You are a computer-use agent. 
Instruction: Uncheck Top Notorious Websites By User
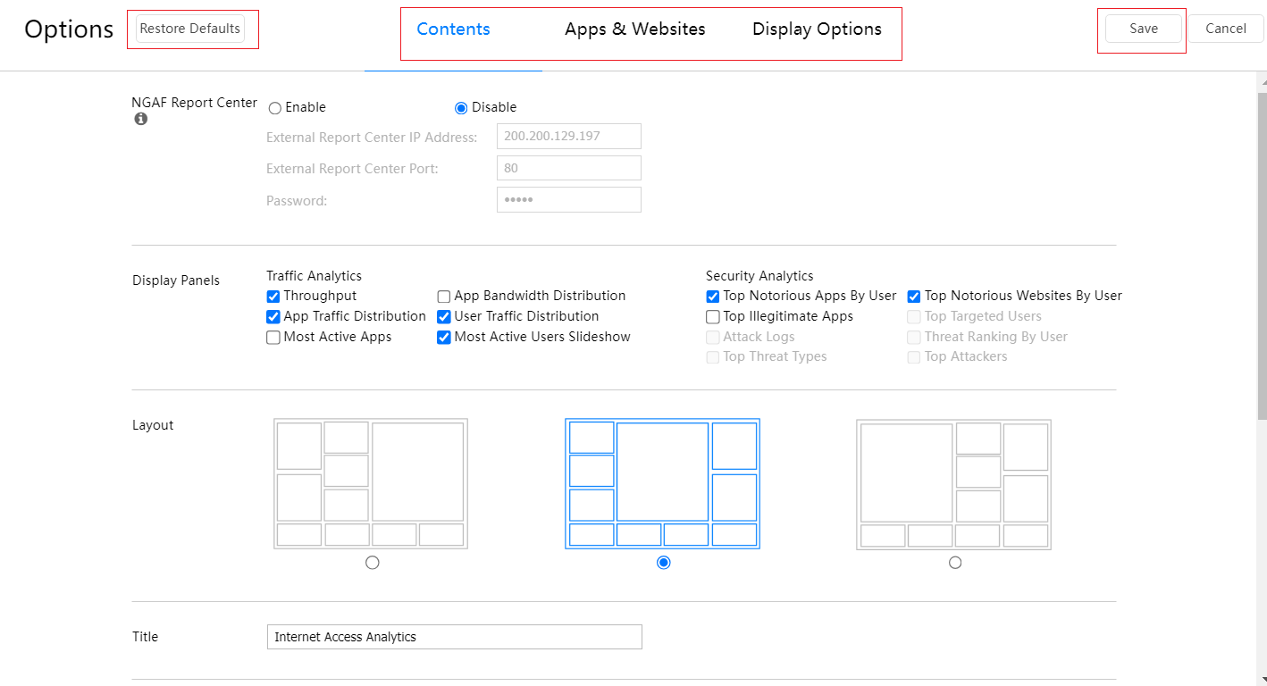[914, 297]
